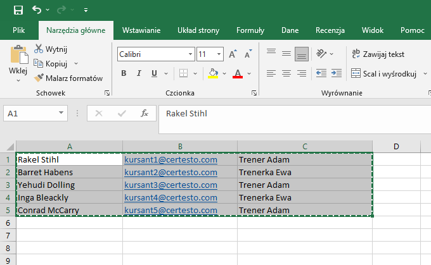
Task: Center text horizontally
Action: pyautogui.click(x=286, y=73)
